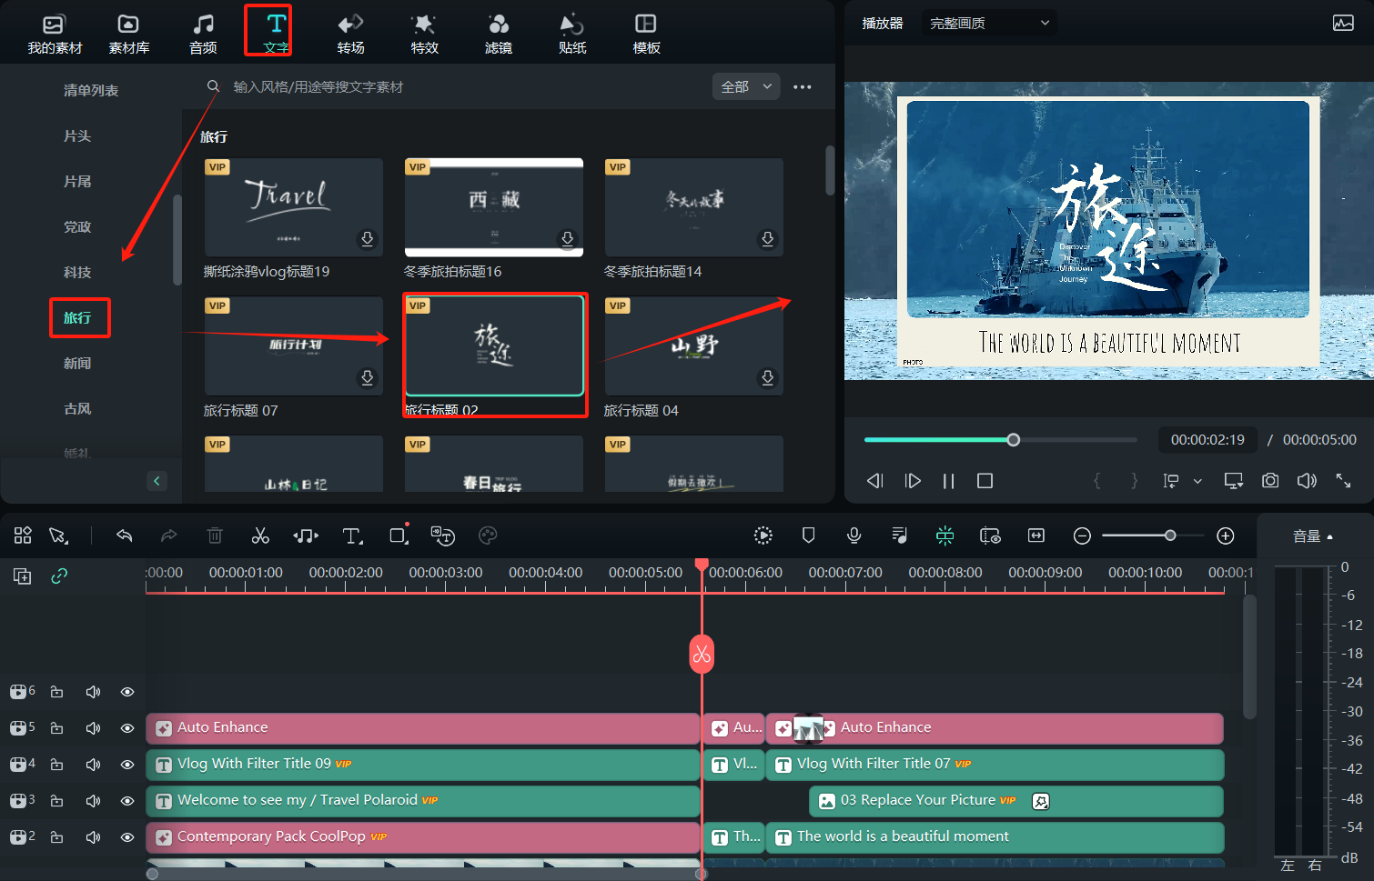Screen dimensions: 1374x881
Task: Toggle the timeline link icon
Action: point(59,576)
